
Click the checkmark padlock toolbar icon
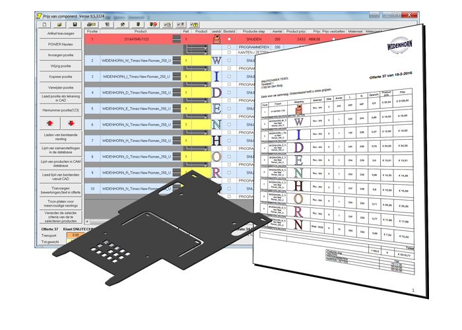(x=194, y=24)
